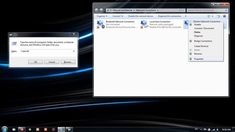The height and width of the screenshot is (132, 235).
Task: Choose Create Shortcut from context menu
Action: [206, 46]
